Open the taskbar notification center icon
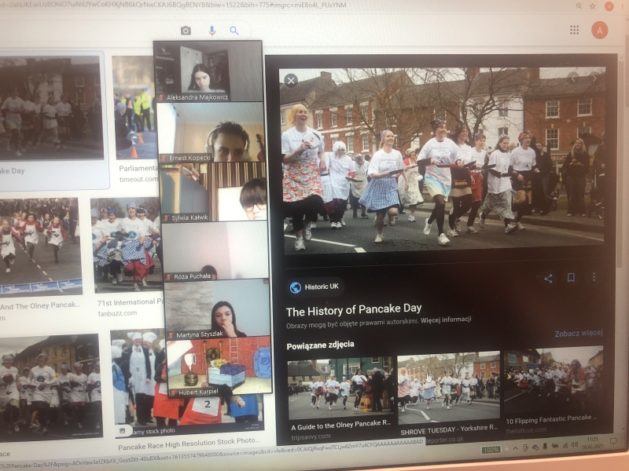Image resolution: width=629 pixels, height=471 pixels. tap(613, 441)
